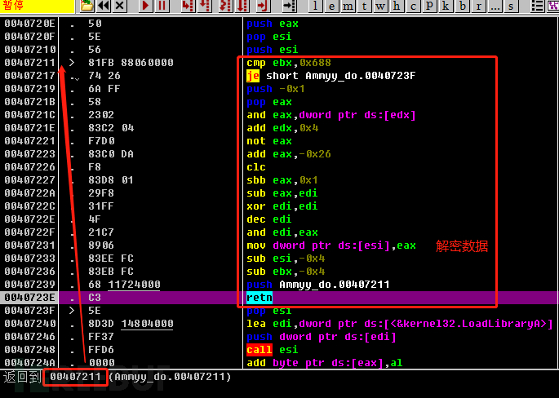Click the Go to address arrow icon
Viewport: 559px width, 398px height.
[289, 6]
